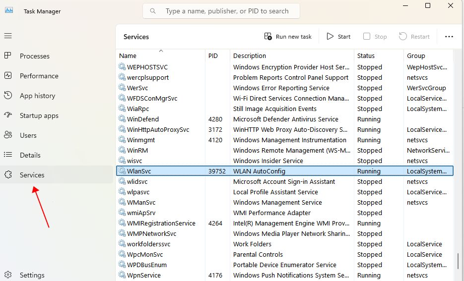Start the selected service
464x281 pixels.
tap(338, 37)
